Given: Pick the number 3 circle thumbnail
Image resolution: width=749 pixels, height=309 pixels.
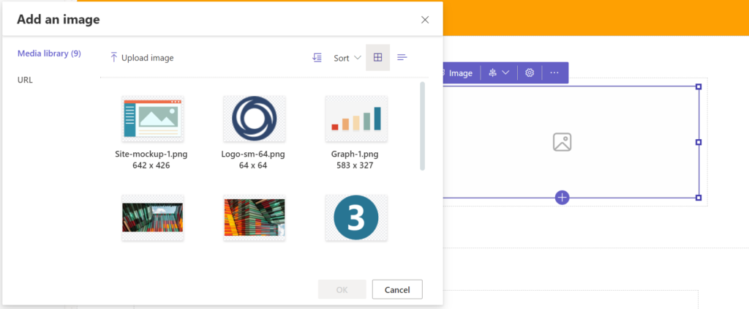Looking at the screenshot, I should click(x=356, y=217).
